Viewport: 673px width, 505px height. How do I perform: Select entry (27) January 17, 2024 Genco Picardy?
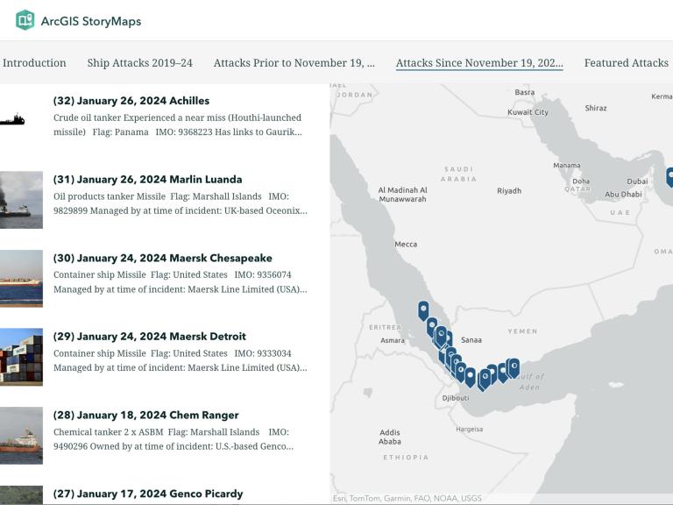pos(148,494)
